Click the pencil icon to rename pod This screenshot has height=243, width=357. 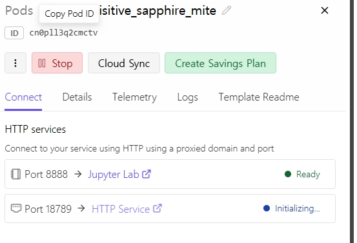tap(227, 10)
